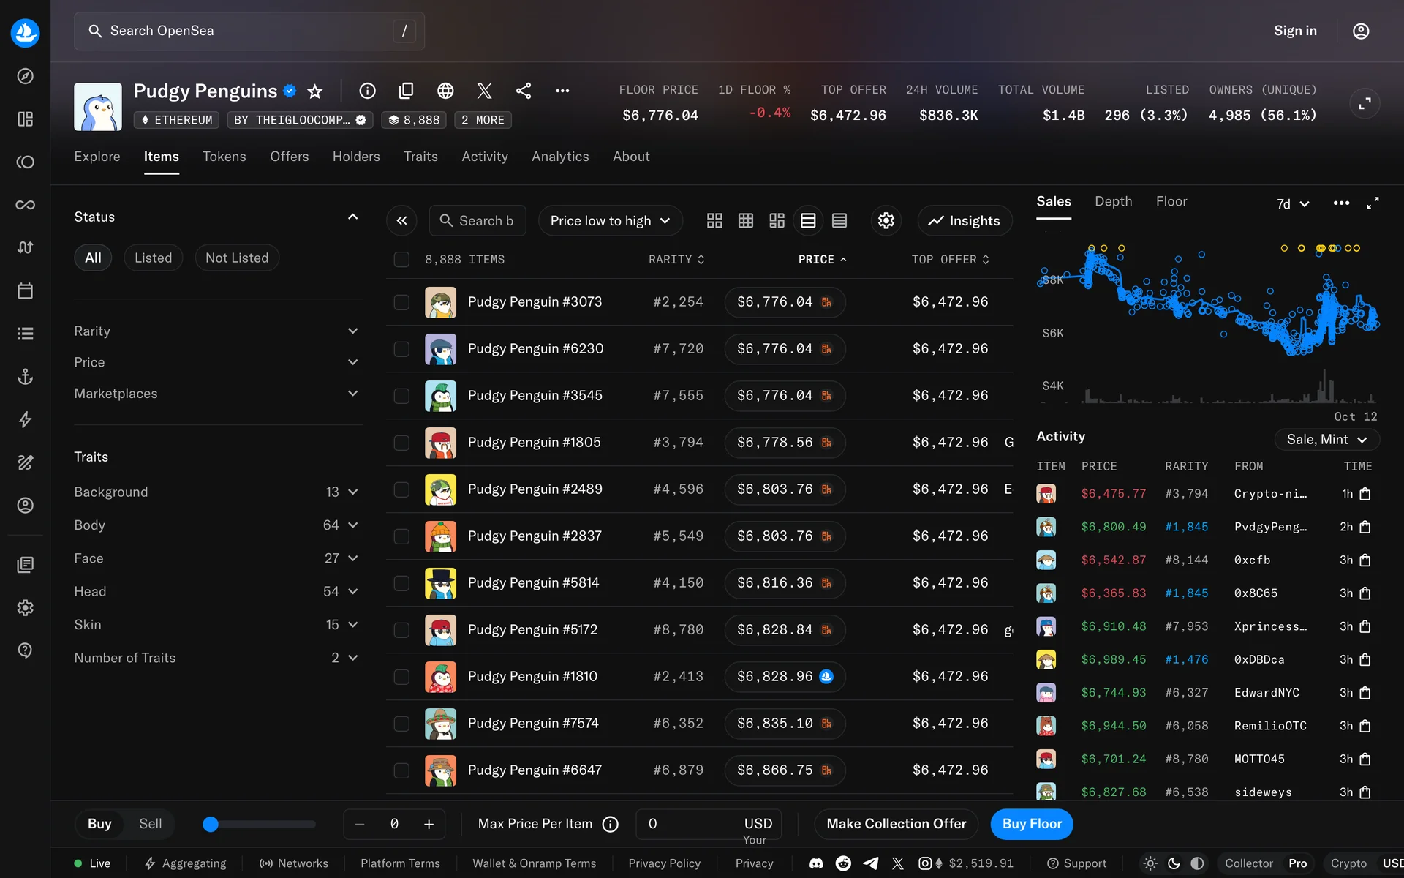Check the box for Pudgy Penguin #3073
This screenshot has height=878, width=1404.
[x=401, y=302]
